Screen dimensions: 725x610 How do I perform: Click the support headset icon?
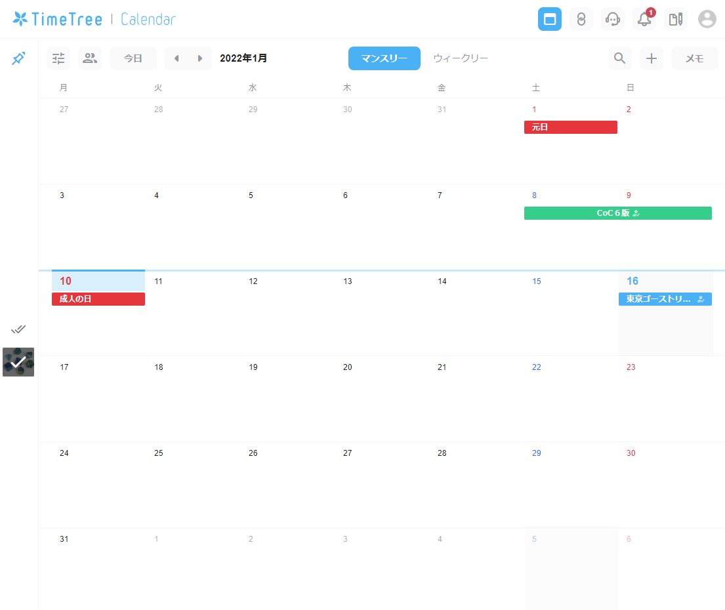pyautogui.click(x=613, y=20)
